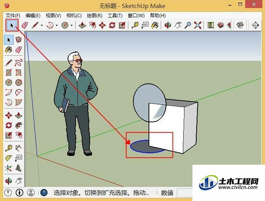
Task: Open the 3D Warehouse icon
Action: coord(221,25)
